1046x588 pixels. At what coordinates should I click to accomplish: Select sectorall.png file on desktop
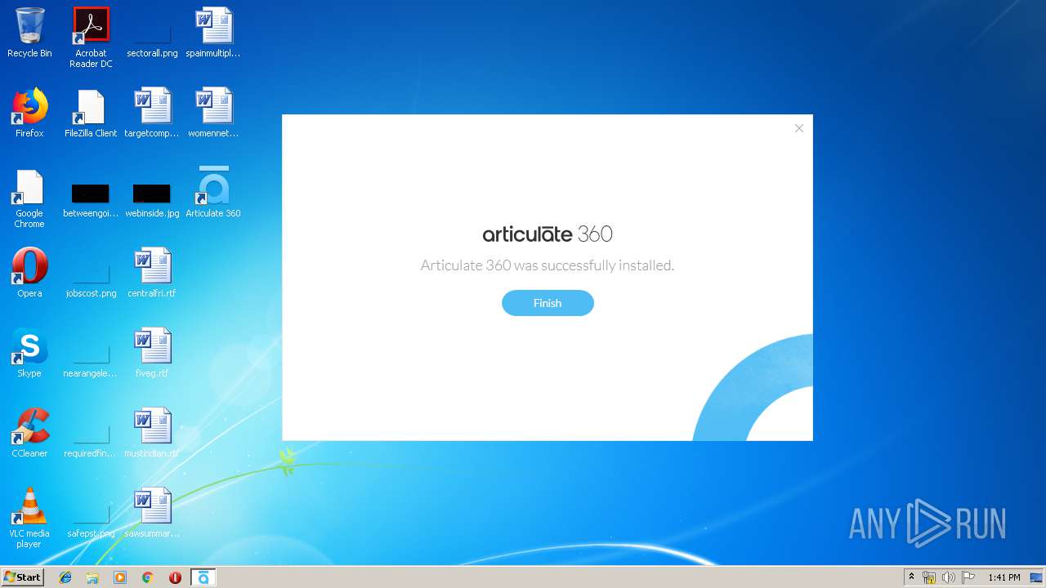(152, 38)
